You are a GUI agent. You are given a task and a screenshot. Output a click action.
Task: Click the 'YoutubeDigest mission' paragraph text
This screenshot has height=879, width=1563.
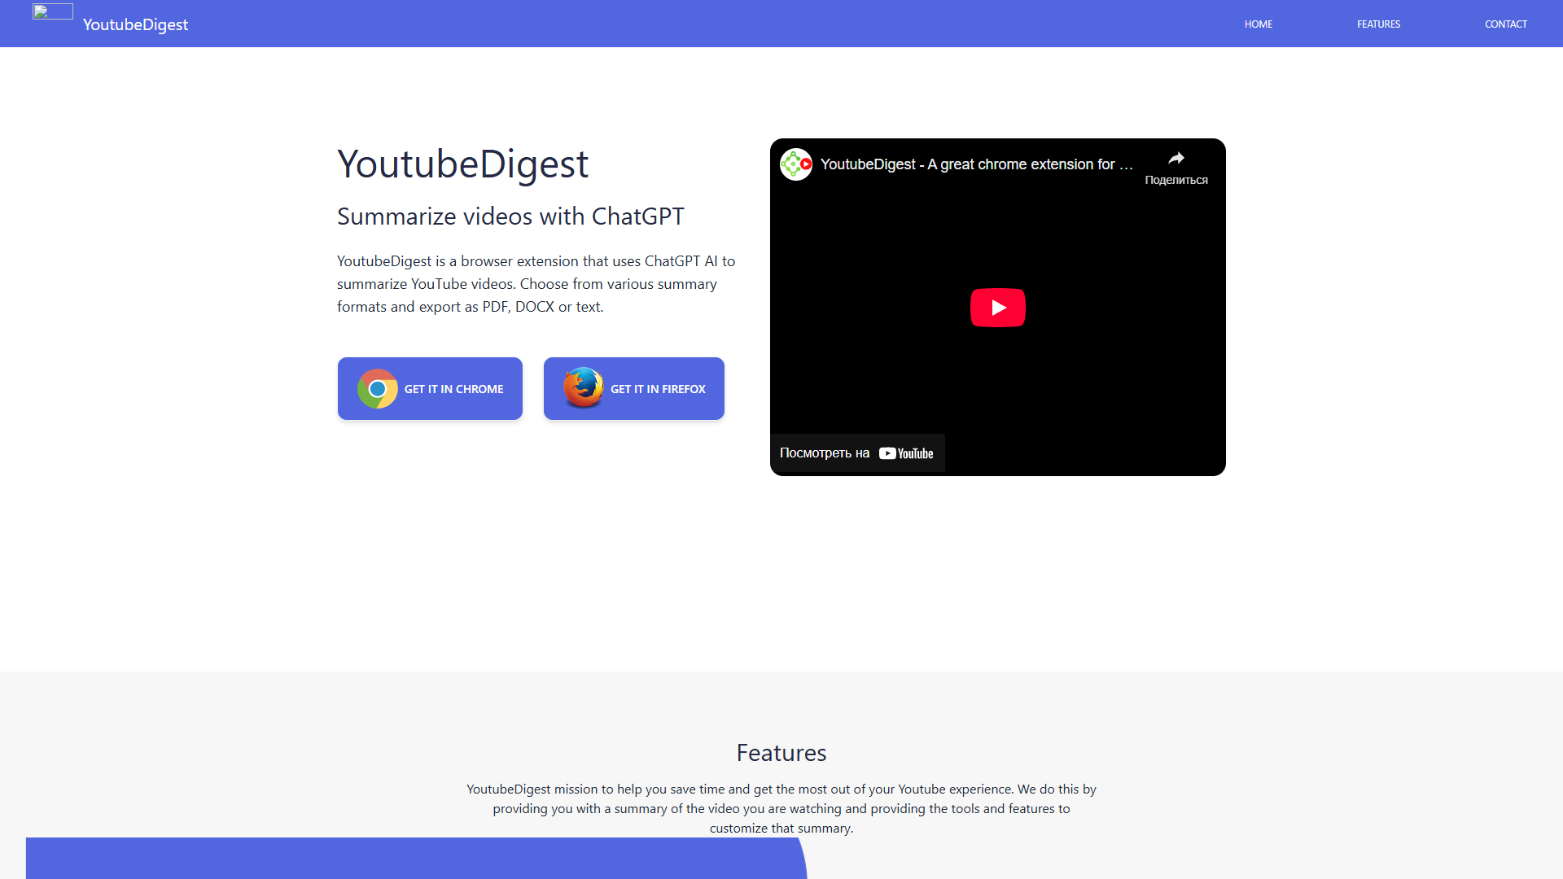pos(781,809)
